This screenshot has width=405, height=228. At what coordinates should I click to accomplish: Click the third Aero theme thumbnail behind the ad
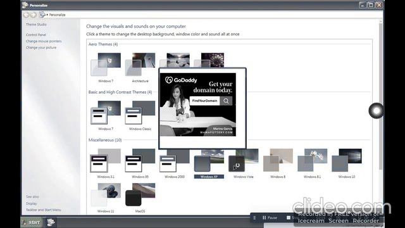click(x=175, y=60)
